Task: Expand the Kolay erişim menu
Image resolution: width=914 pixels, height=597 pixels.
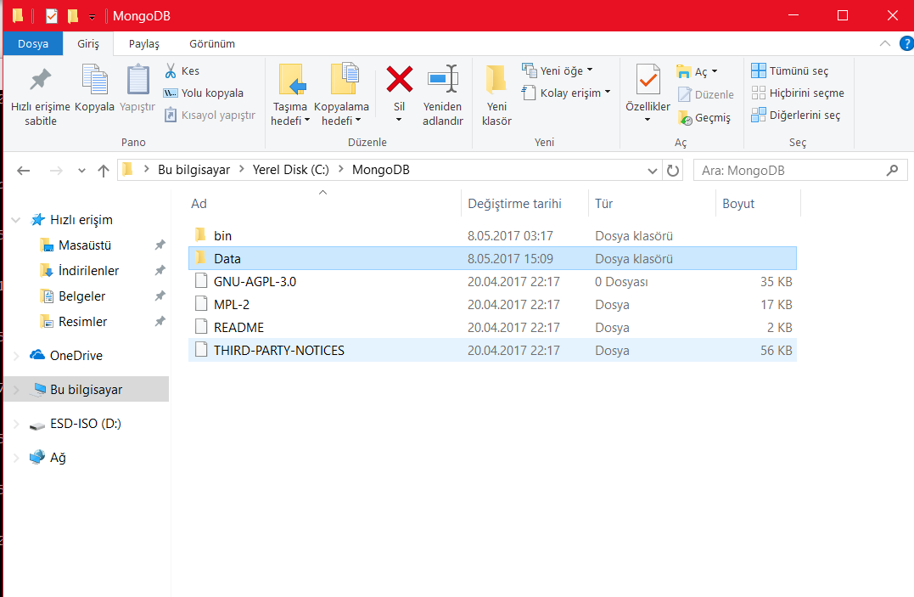Action: 608,93
